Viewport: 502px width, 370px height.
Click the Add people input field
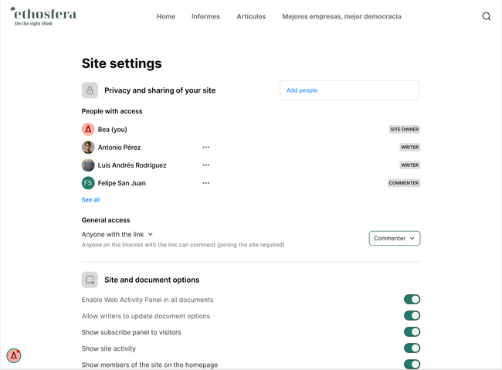click(x=349, y=90)
